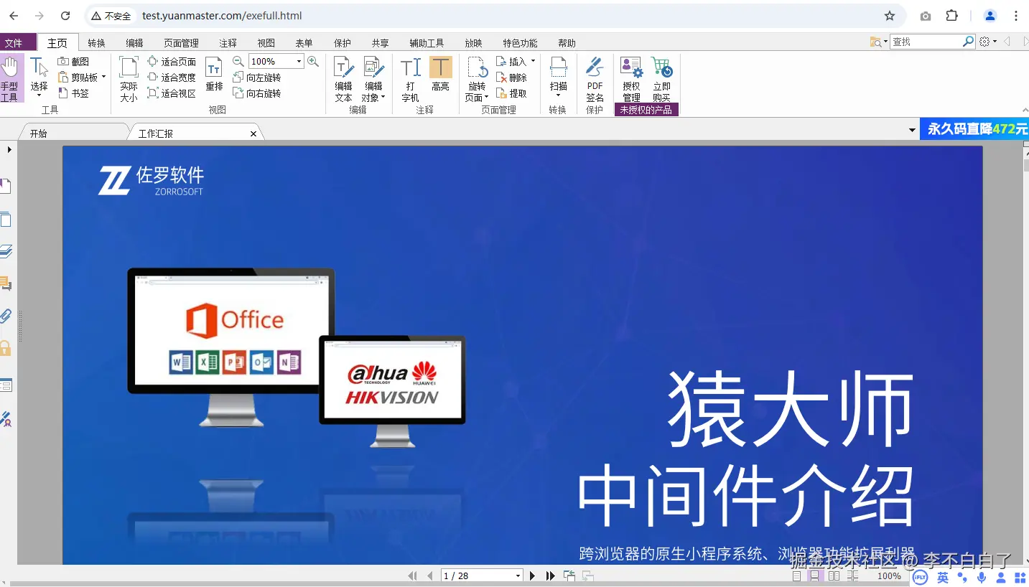The image size is (1029, 587).
Task: Toggle the microphone icon in the system tray
Action: click(982, 577)
